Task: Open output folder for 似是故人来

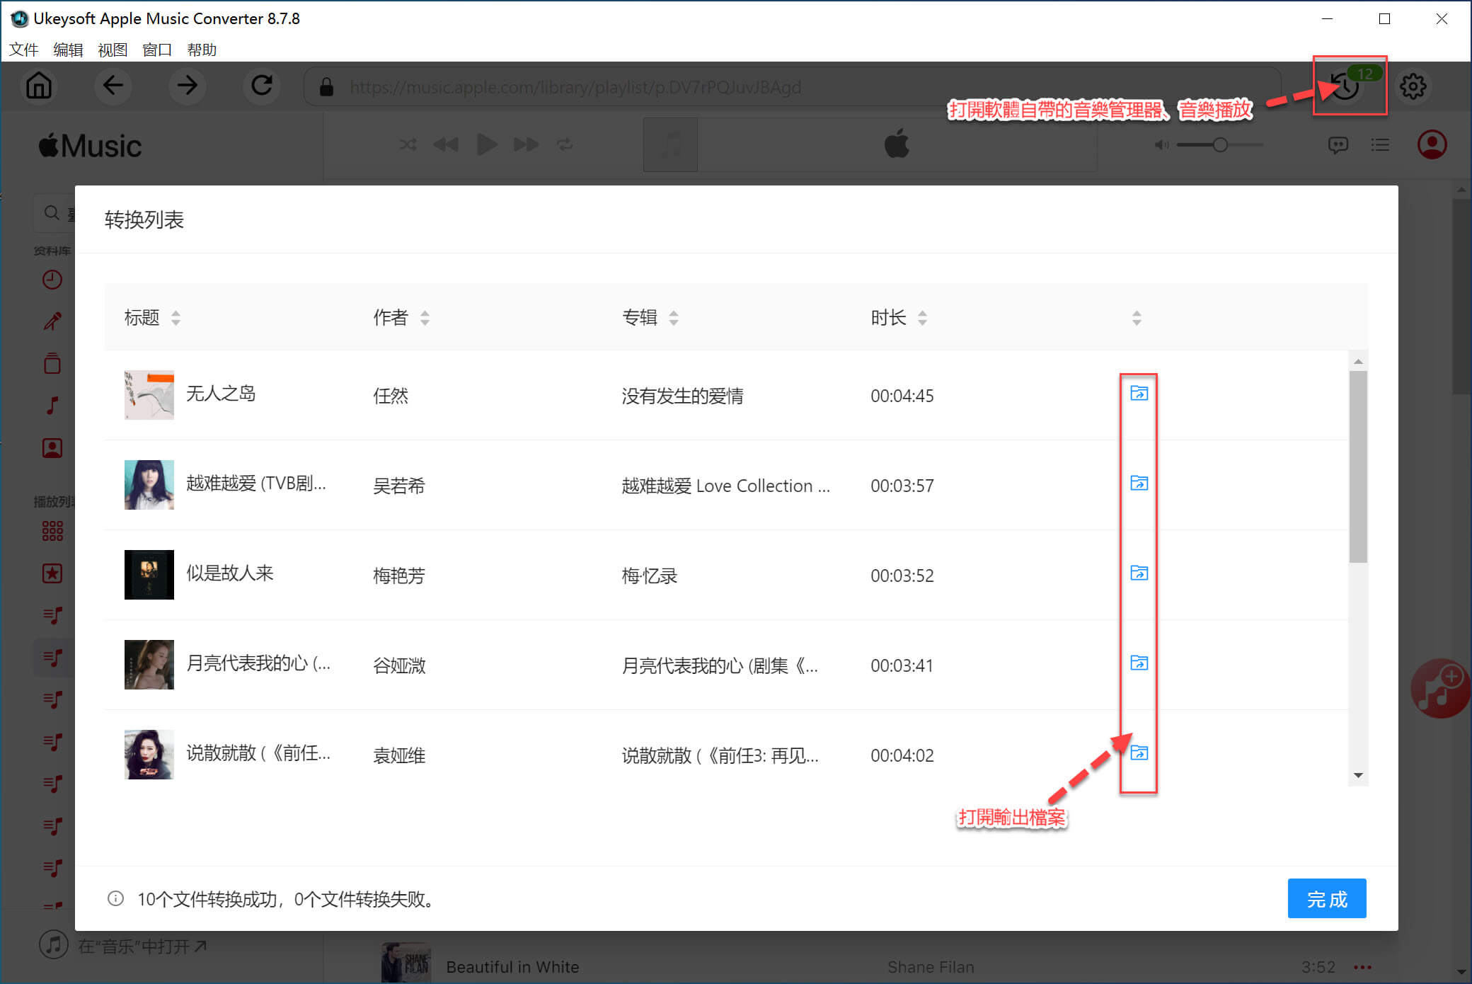Action: (1139, 573)
